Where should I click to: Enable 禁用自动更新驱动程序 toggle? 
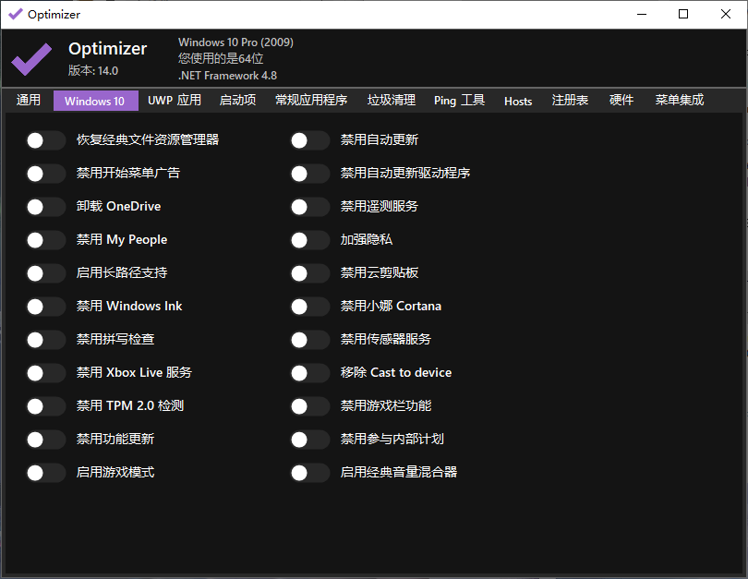click(310, 174)
